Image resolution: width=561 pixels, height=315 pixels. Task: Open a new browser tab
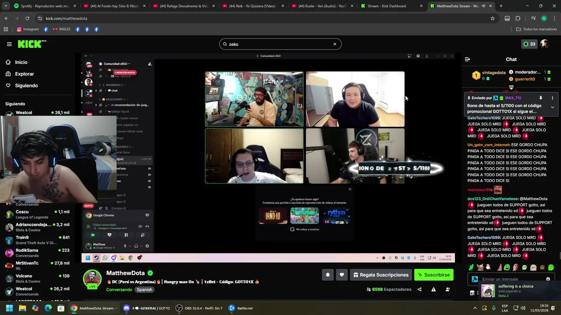click(501, 6)
